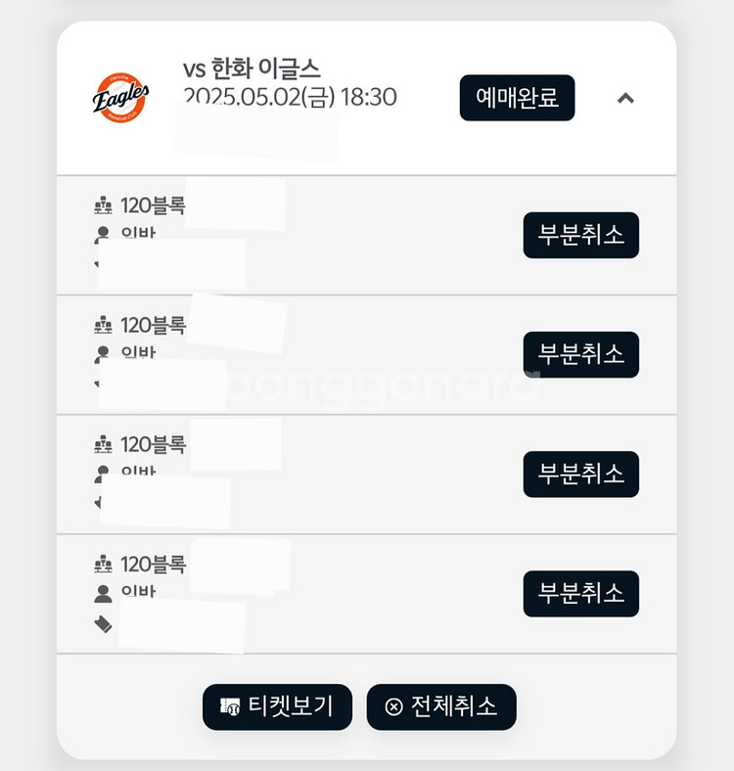
Task: Click the 2025.05.02(금) 18:30 game date text
Action: [291, 97]
